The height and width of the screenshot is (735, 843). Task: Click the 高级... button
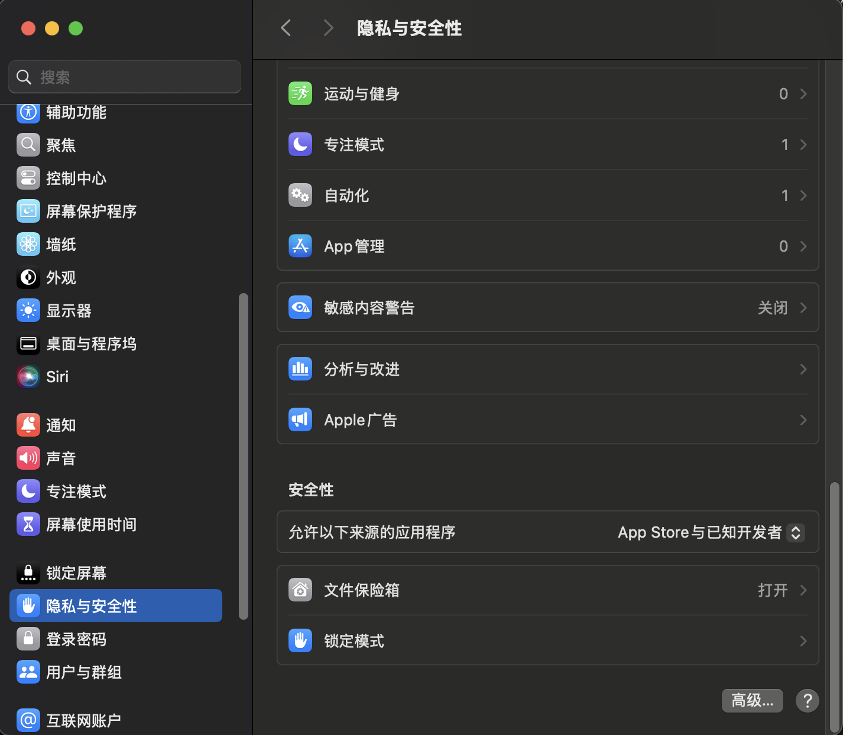coord(752,701)
